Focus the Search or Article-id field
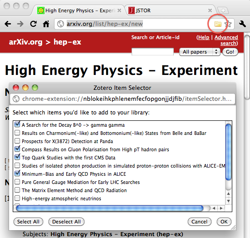The image size is (250, 238). coord(152,52)
